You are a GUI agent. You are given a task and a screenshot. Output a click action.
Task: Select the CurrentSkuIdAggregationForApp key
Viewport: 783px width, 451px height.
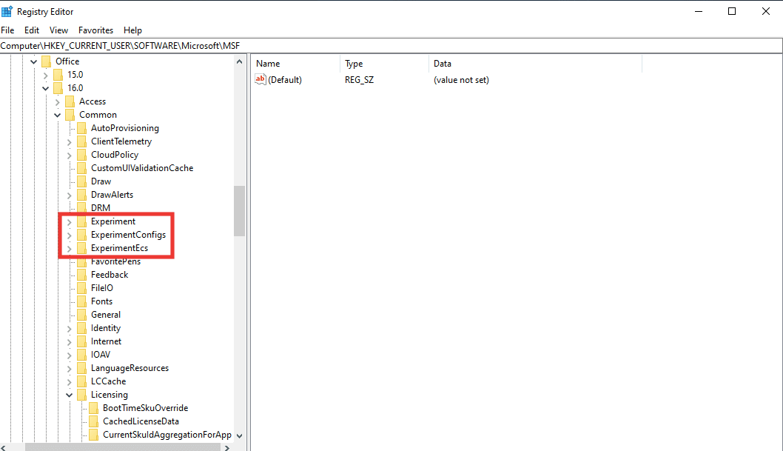pos(167,435)
